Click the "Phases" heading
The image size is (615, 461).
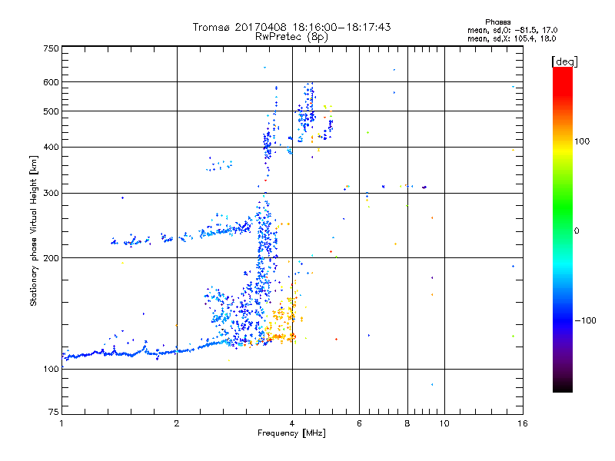[497, 22]
